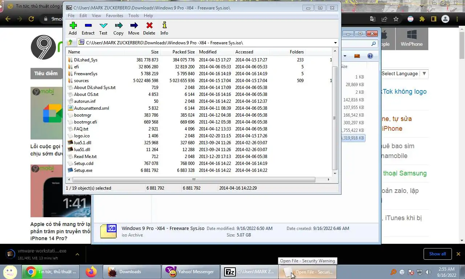Close the Chrome downloads bar
Screen dimensions: 465x279
click(x=458, y=254)
